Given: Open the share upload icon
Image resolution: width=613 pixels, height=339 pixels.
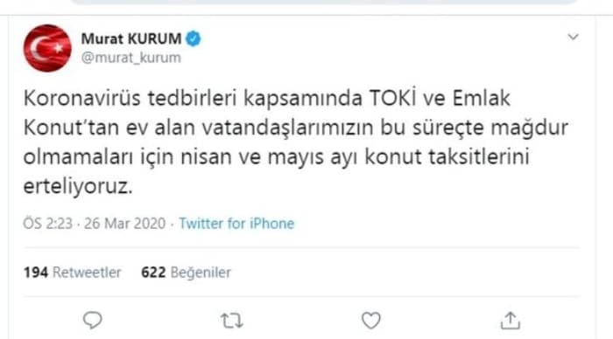Looking at the screenshot, I should [511, 321].
